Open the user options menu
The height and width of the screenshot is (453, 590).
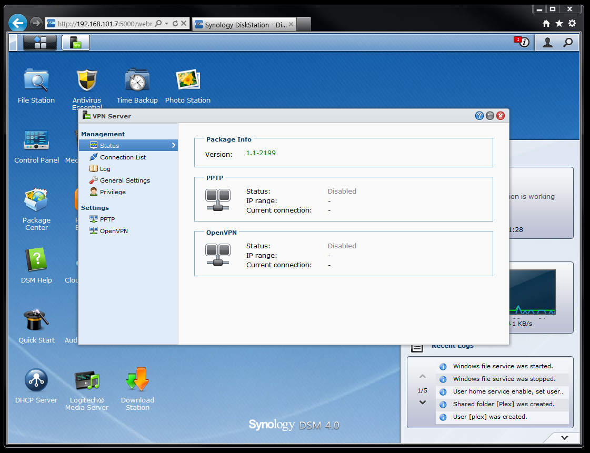pyautogui.click(x=547, y=43)
